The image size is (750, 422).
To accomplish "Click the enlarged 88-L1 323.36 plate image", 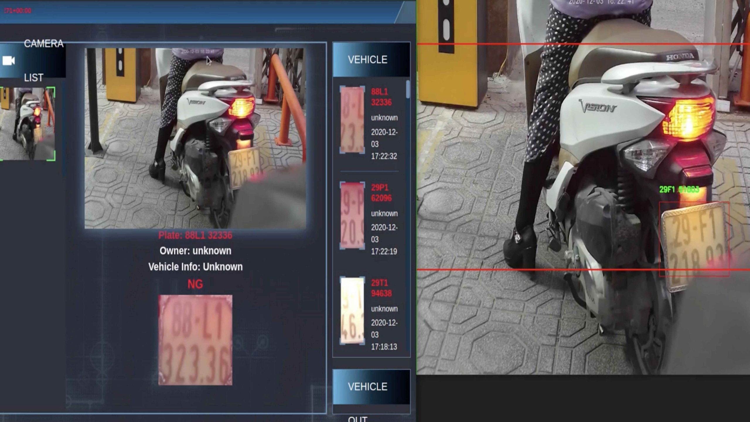I will [x=195, y=340].
